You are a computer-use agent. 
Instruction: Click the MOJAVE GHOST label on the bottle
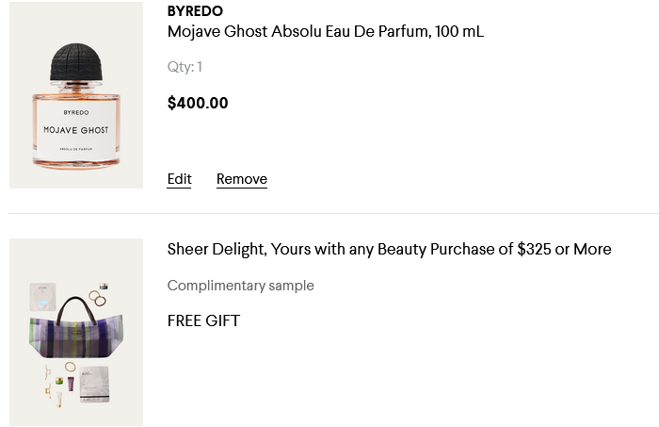[x=76, y=129]
